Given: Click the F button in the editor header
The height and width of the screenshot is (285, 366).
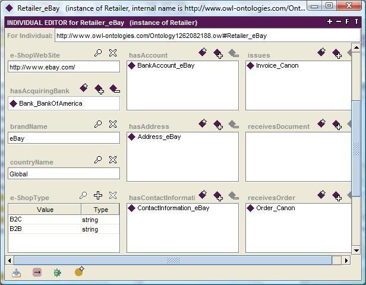Looking at the screenshot, I should 348,22.
